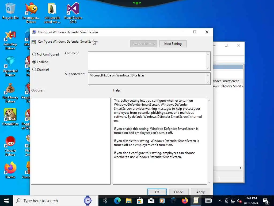Click the Supported on scroll down arrow
Screen dimensions: 274x206
(x=208, y=82)
